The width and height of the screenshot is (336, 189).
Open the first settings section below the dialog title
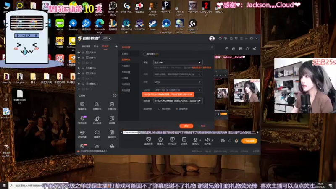pos(125,54)
